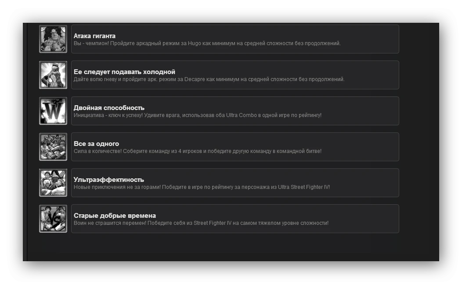462x284 pixels.
Task: Click the Hugo achievement icon
Action: [x=53, y=39]
